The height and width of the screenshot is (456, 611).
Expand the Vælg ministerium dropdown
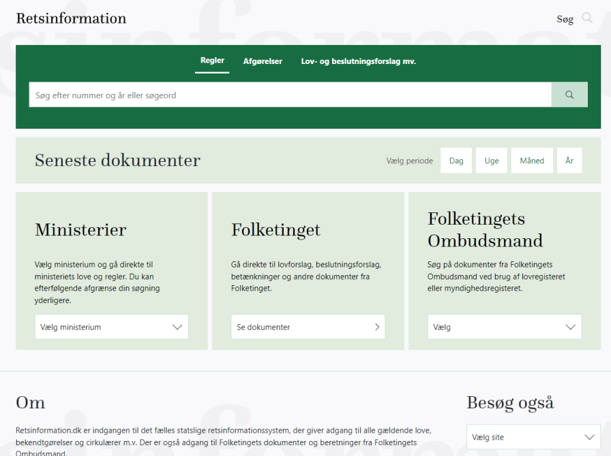click(112, 327)
